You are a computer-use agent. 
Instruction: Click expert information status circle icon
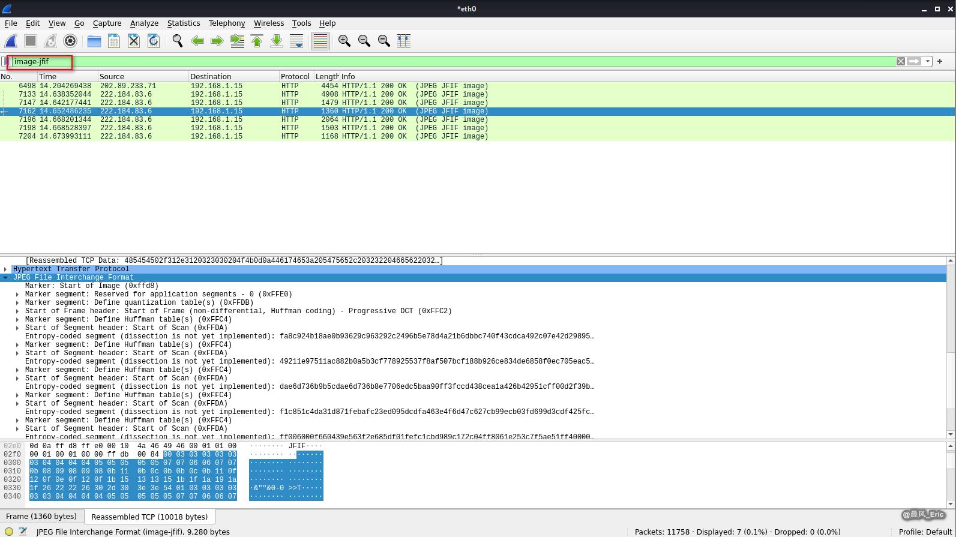tap(9, 532)
